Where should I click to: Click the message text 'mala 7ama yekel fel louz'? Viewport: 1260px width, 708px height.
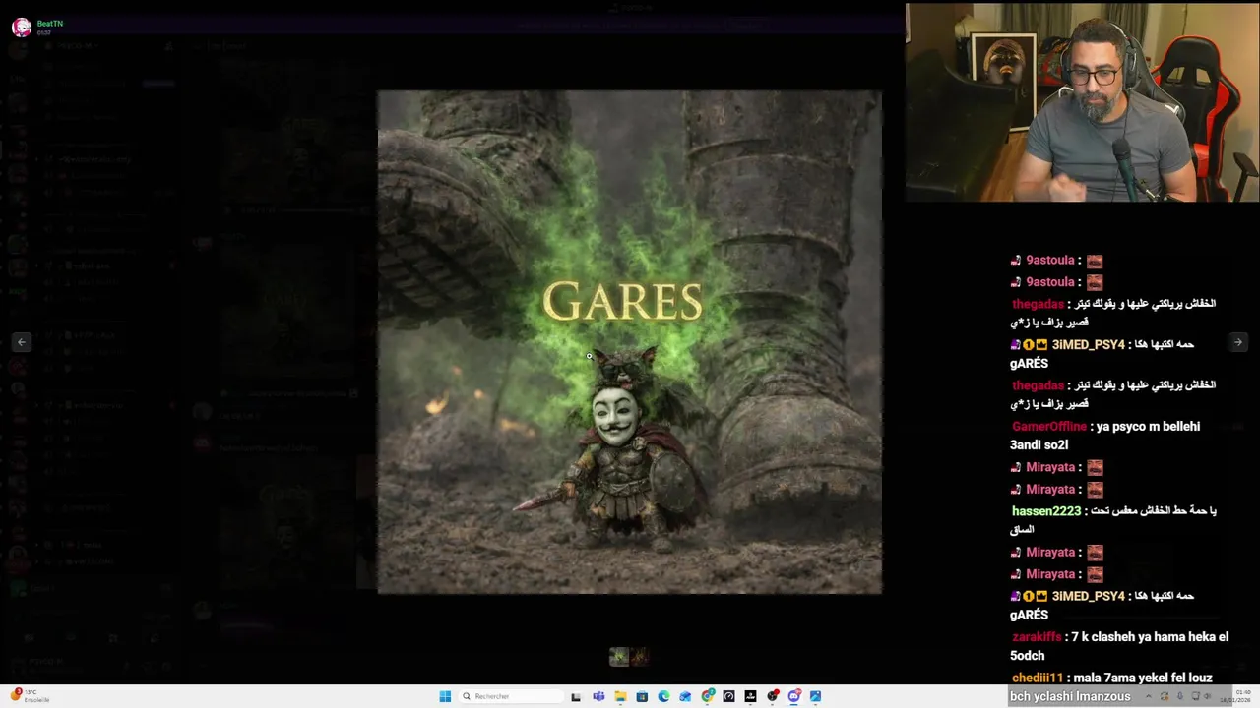click(1143, 678)
